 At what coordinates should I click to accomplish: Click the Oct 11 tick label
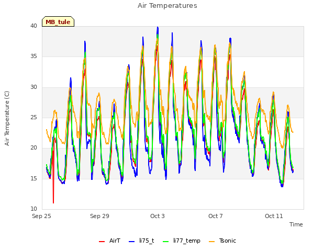[x=274, y=216]
